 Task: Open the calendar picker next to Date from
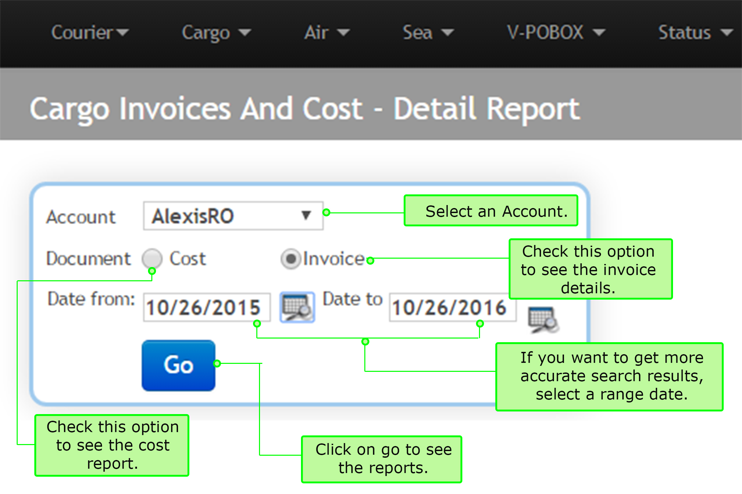coord(297,308)
